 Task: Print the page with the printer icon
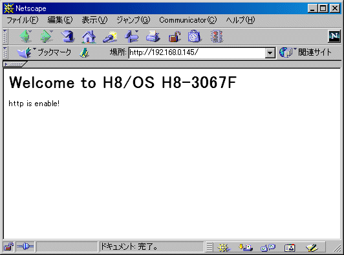point(153,36)
